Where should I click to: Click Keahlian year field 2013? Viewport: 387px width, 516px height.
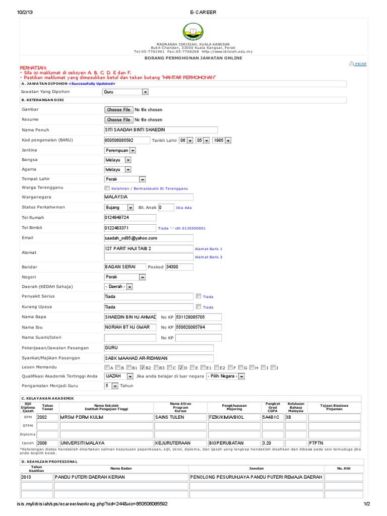(36, 477)
